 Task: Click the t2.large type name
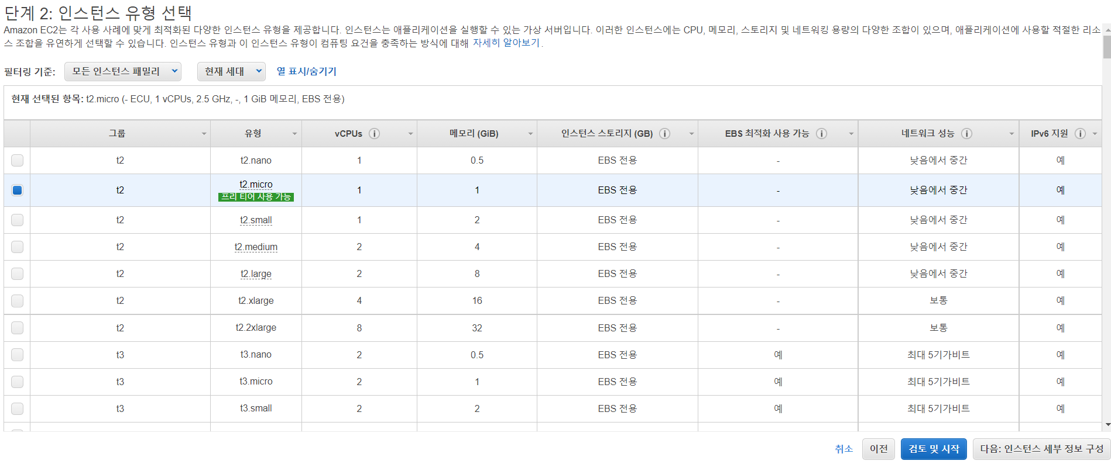click(x=256, y=274)
